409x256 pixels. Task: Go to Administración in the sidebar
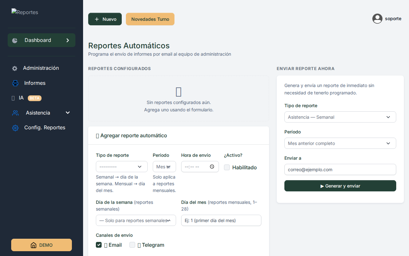point(42,68)
